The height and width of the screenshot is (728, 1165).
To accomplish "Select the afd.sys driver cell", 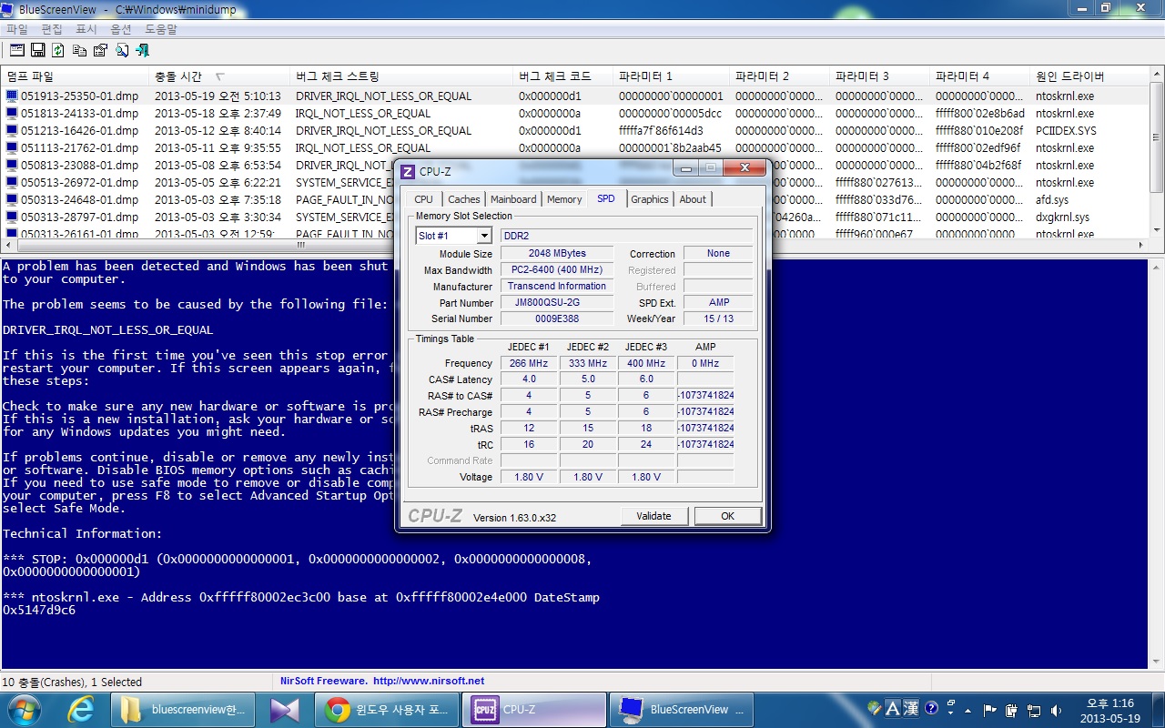I will click(1052, 199).
